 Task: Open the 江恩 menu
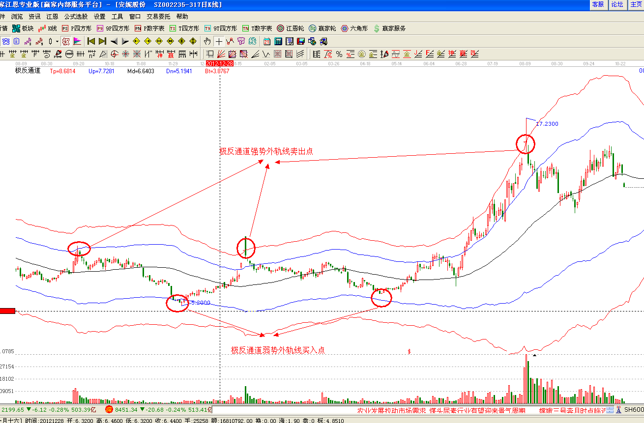(52, 16)
